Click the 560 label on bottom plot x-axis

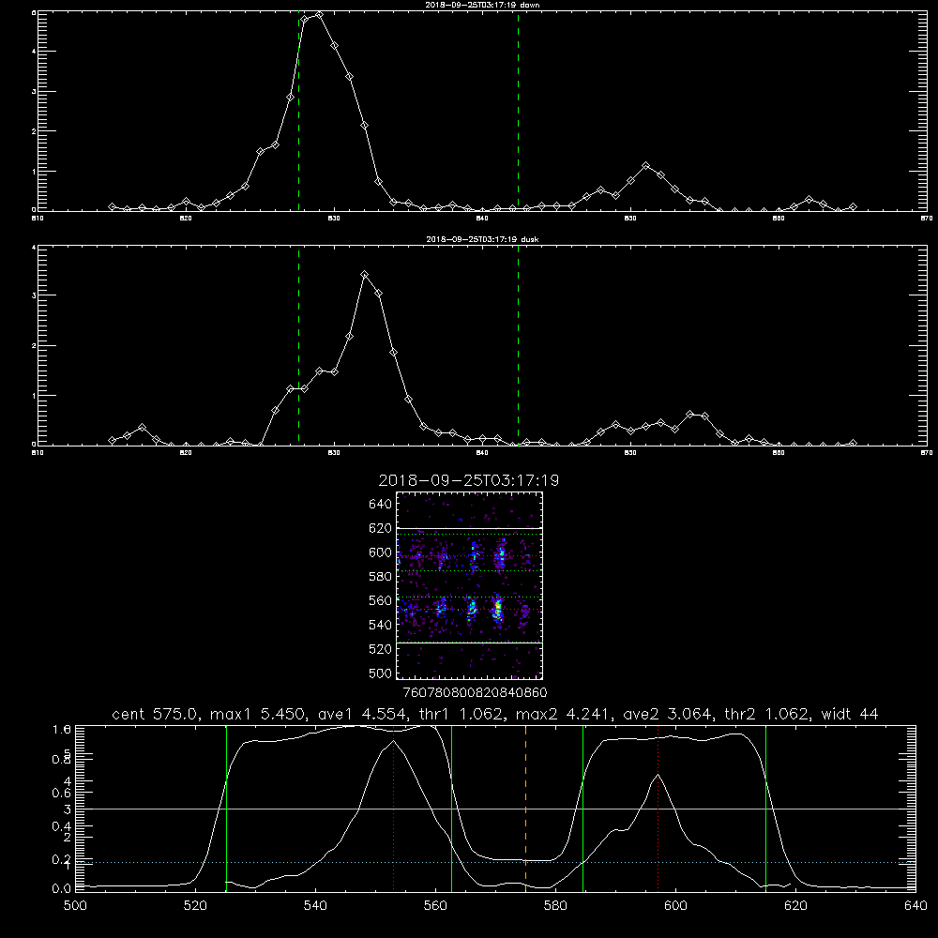(435, 906)
